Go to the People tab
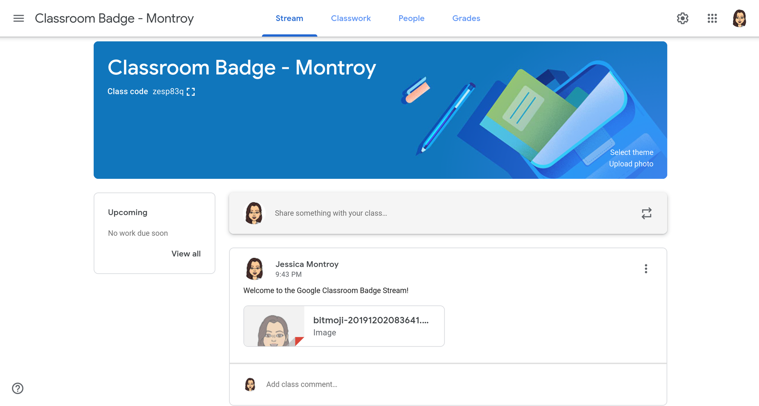This screenshot has width=759, height=406. tap(411, 18)
